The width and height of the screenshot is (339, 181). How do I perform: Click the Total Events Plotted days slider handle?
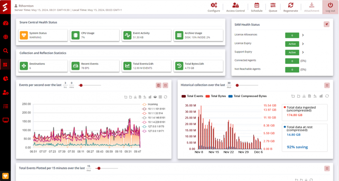(99, 168)
